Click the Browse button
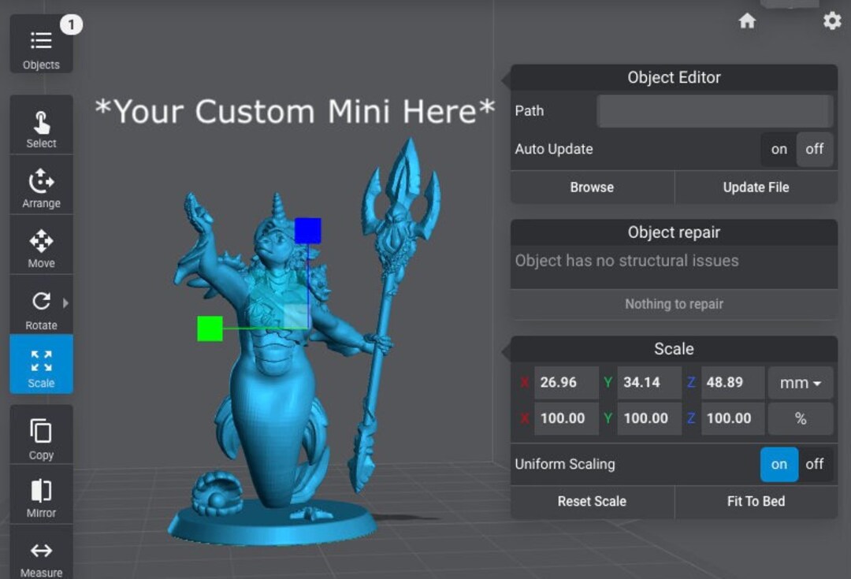The width and height of the screenshot is (851, 579). (591, 187)
